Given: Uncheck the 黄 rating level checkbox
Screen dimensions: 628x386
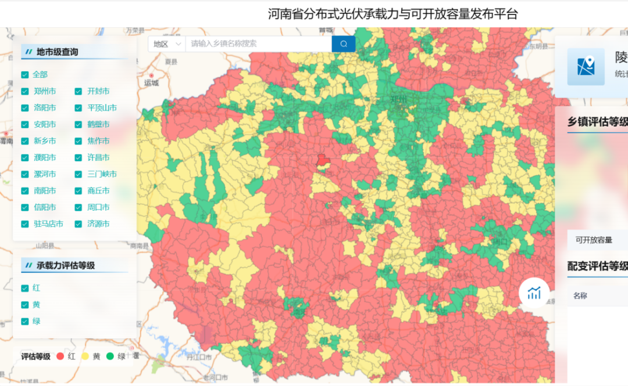Looking at the screenshot, I should (x=25, y=305).
